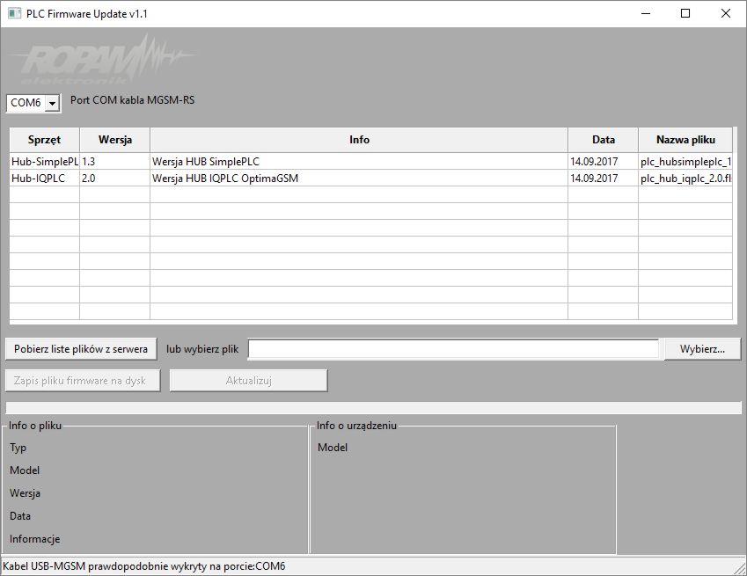The width and height of the screenshot is (747, 576).
Task: Click version cell '1.3'
Action: pos(114,162)
